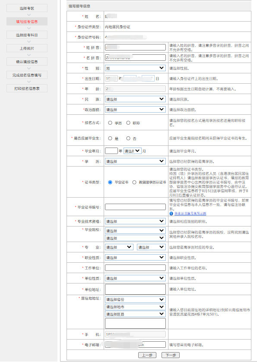Image resolution: width=257 pixels, height=362 pixels.
Task: Open the 请选择省份 dropdown
Action: (135, 299)
